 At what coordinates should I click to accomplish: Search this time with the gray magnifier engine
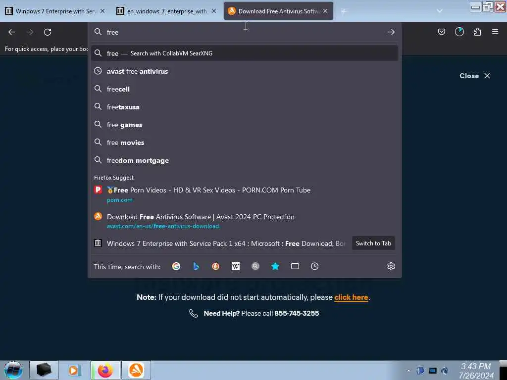point(255,266)
